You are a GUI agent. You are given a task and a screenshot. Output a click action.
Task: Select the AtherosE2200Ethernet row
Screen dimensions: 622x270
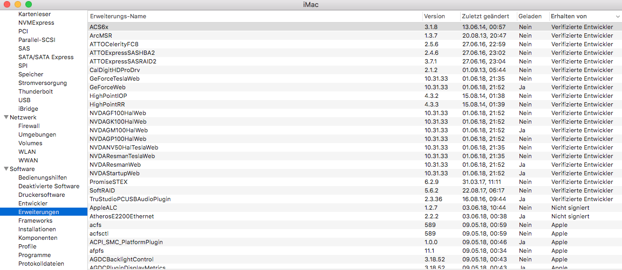tap(354, 217)
